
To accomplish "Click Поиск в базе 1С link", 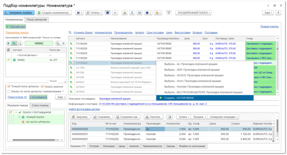I will (17, 97).
